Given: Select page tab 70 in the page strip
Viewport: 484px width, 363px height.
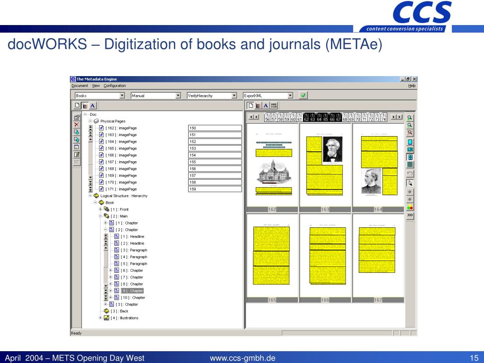Looking at the screenshot, I should point(358,118).
